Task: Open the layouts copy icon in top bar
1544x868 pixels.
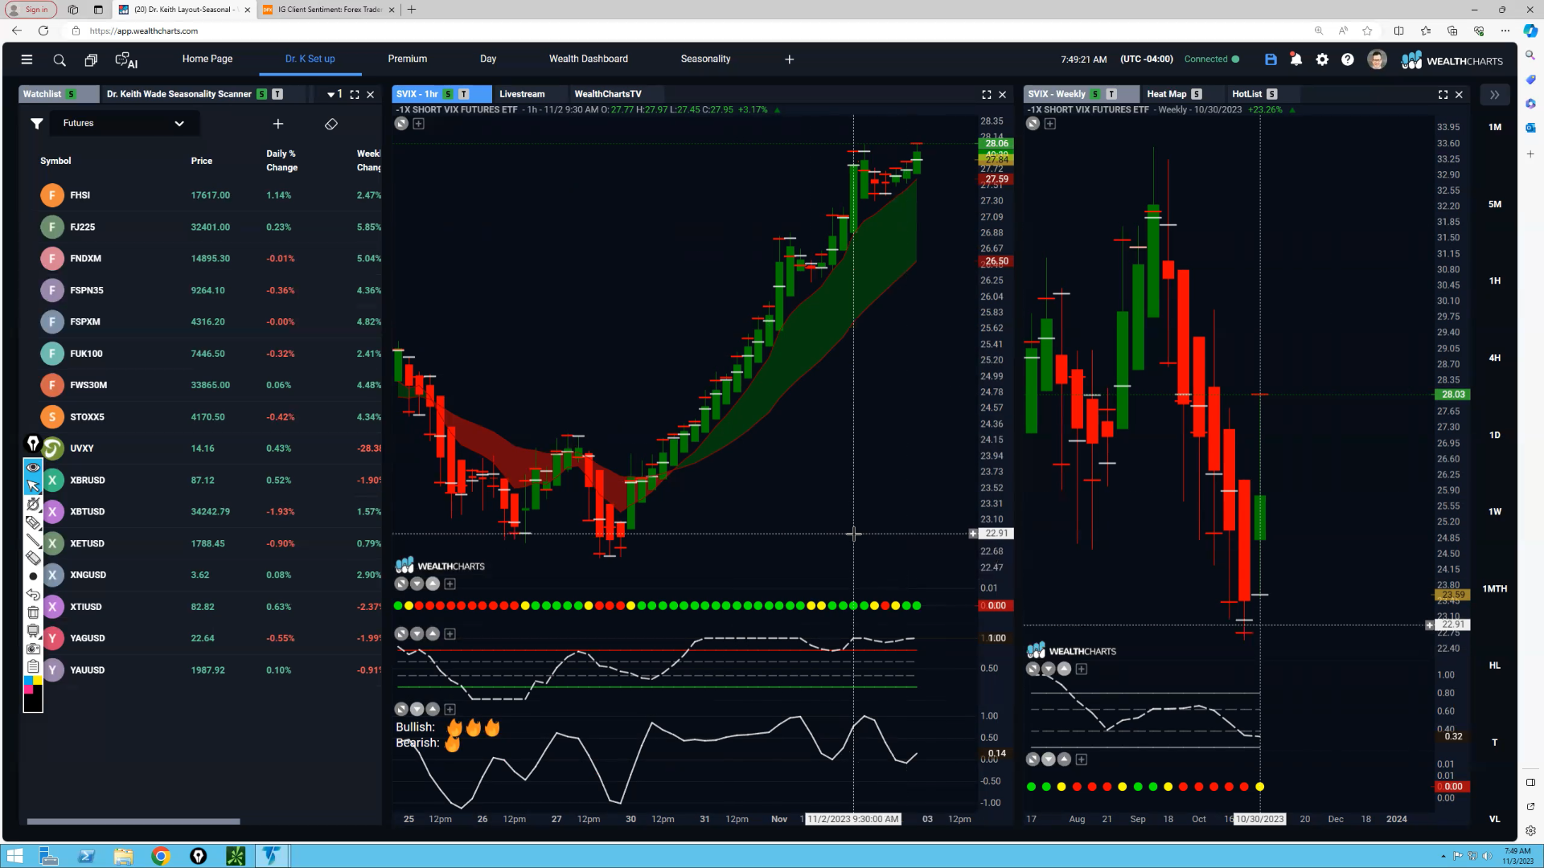Action: pyautogui.click(x=91, y=60)
